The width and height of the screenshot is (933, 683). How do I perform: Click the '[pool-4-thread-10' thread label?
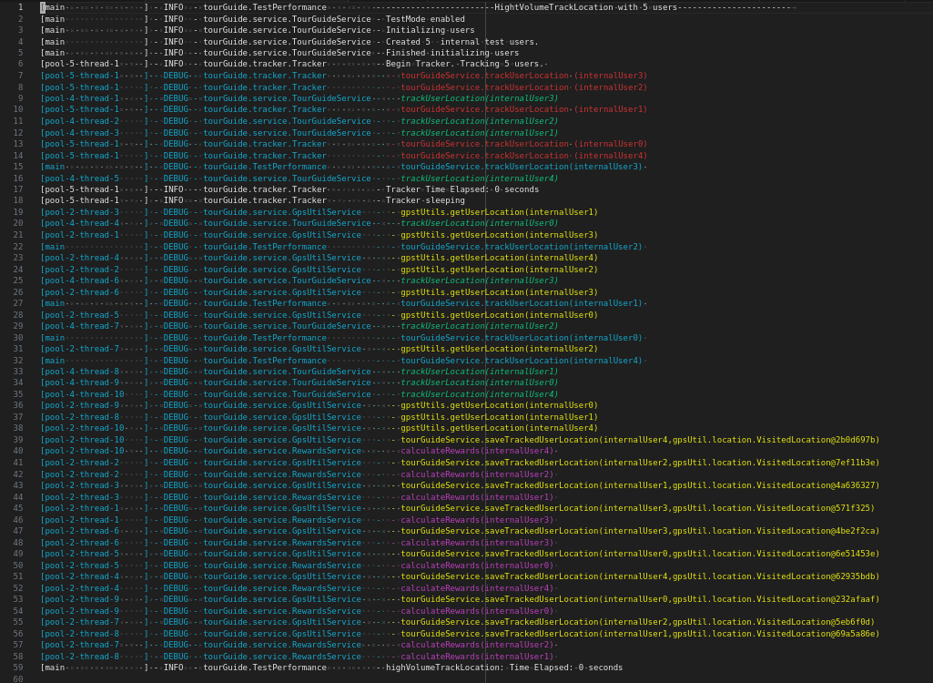pyautogui.click(x=82, y=394)
